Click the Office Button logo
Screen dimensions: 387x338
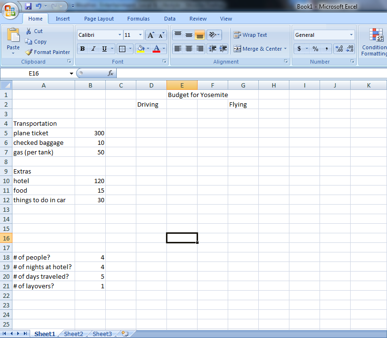tap(10, 11)
